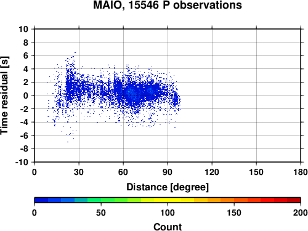Click the y-axis tick label '-8'

click(24, 149)
